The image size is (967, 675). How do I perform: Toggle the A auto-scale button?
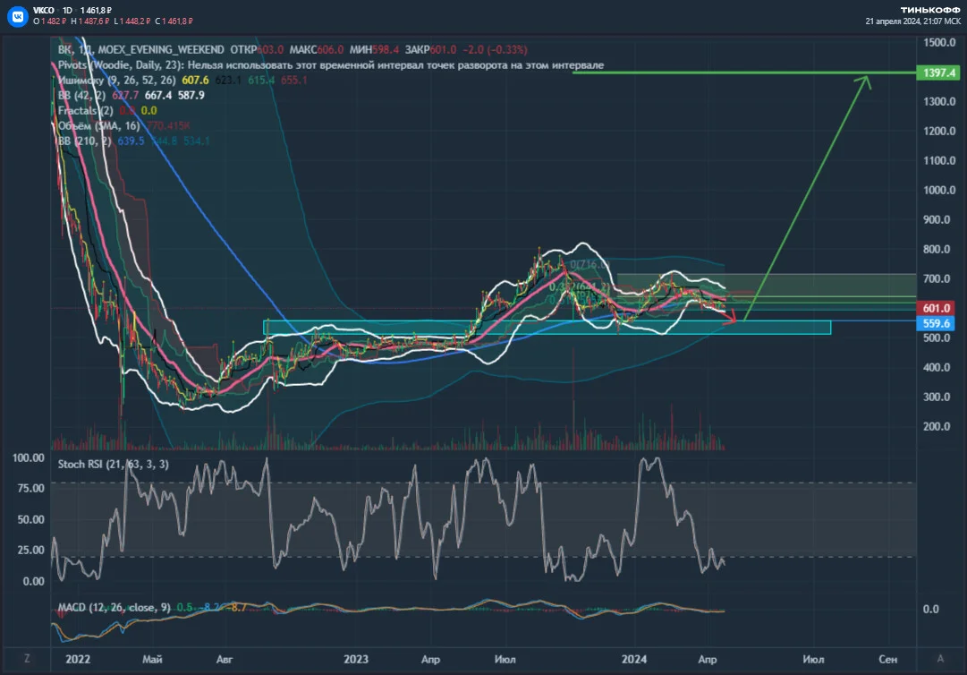940,659
